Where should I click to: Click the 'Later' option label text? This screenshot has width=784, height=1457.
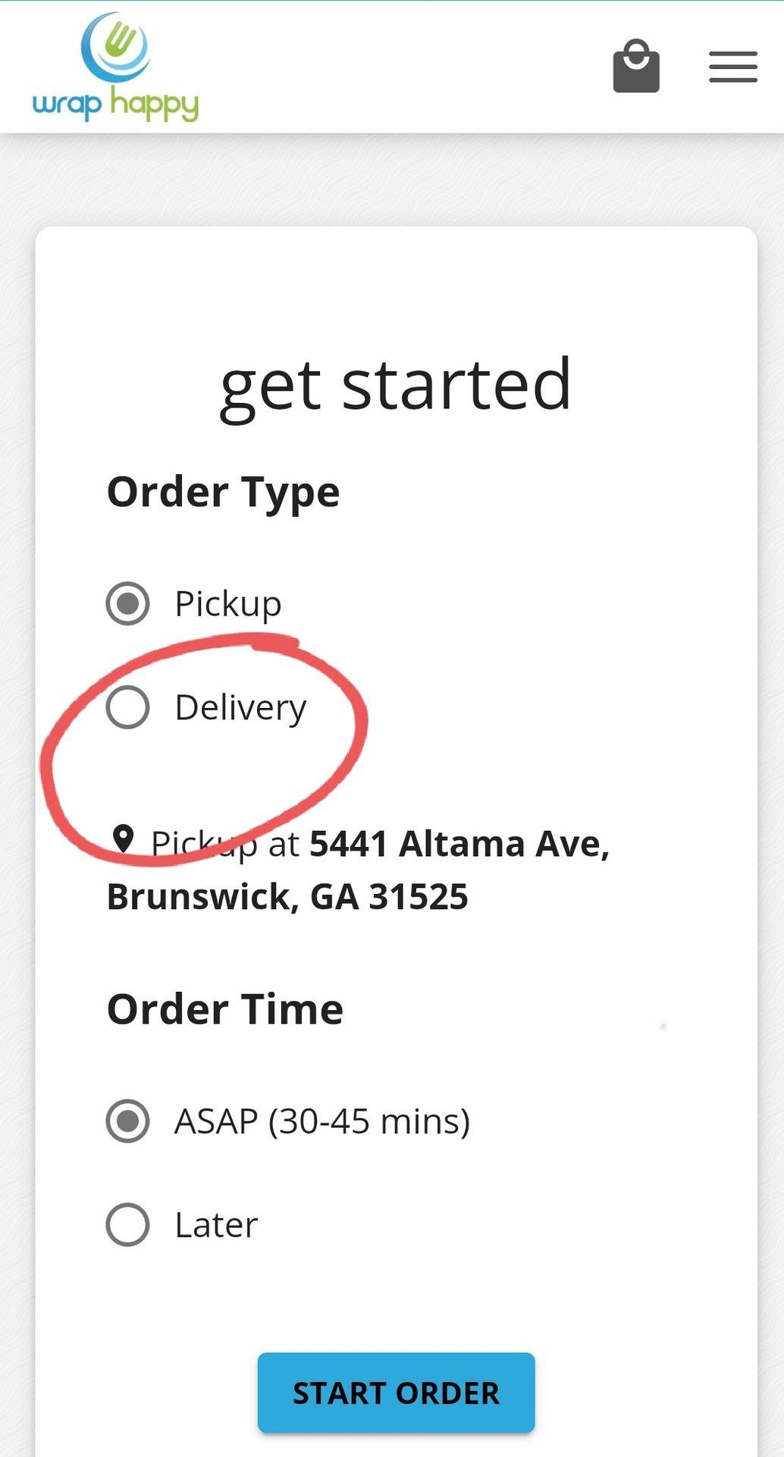coord(216,1224)
